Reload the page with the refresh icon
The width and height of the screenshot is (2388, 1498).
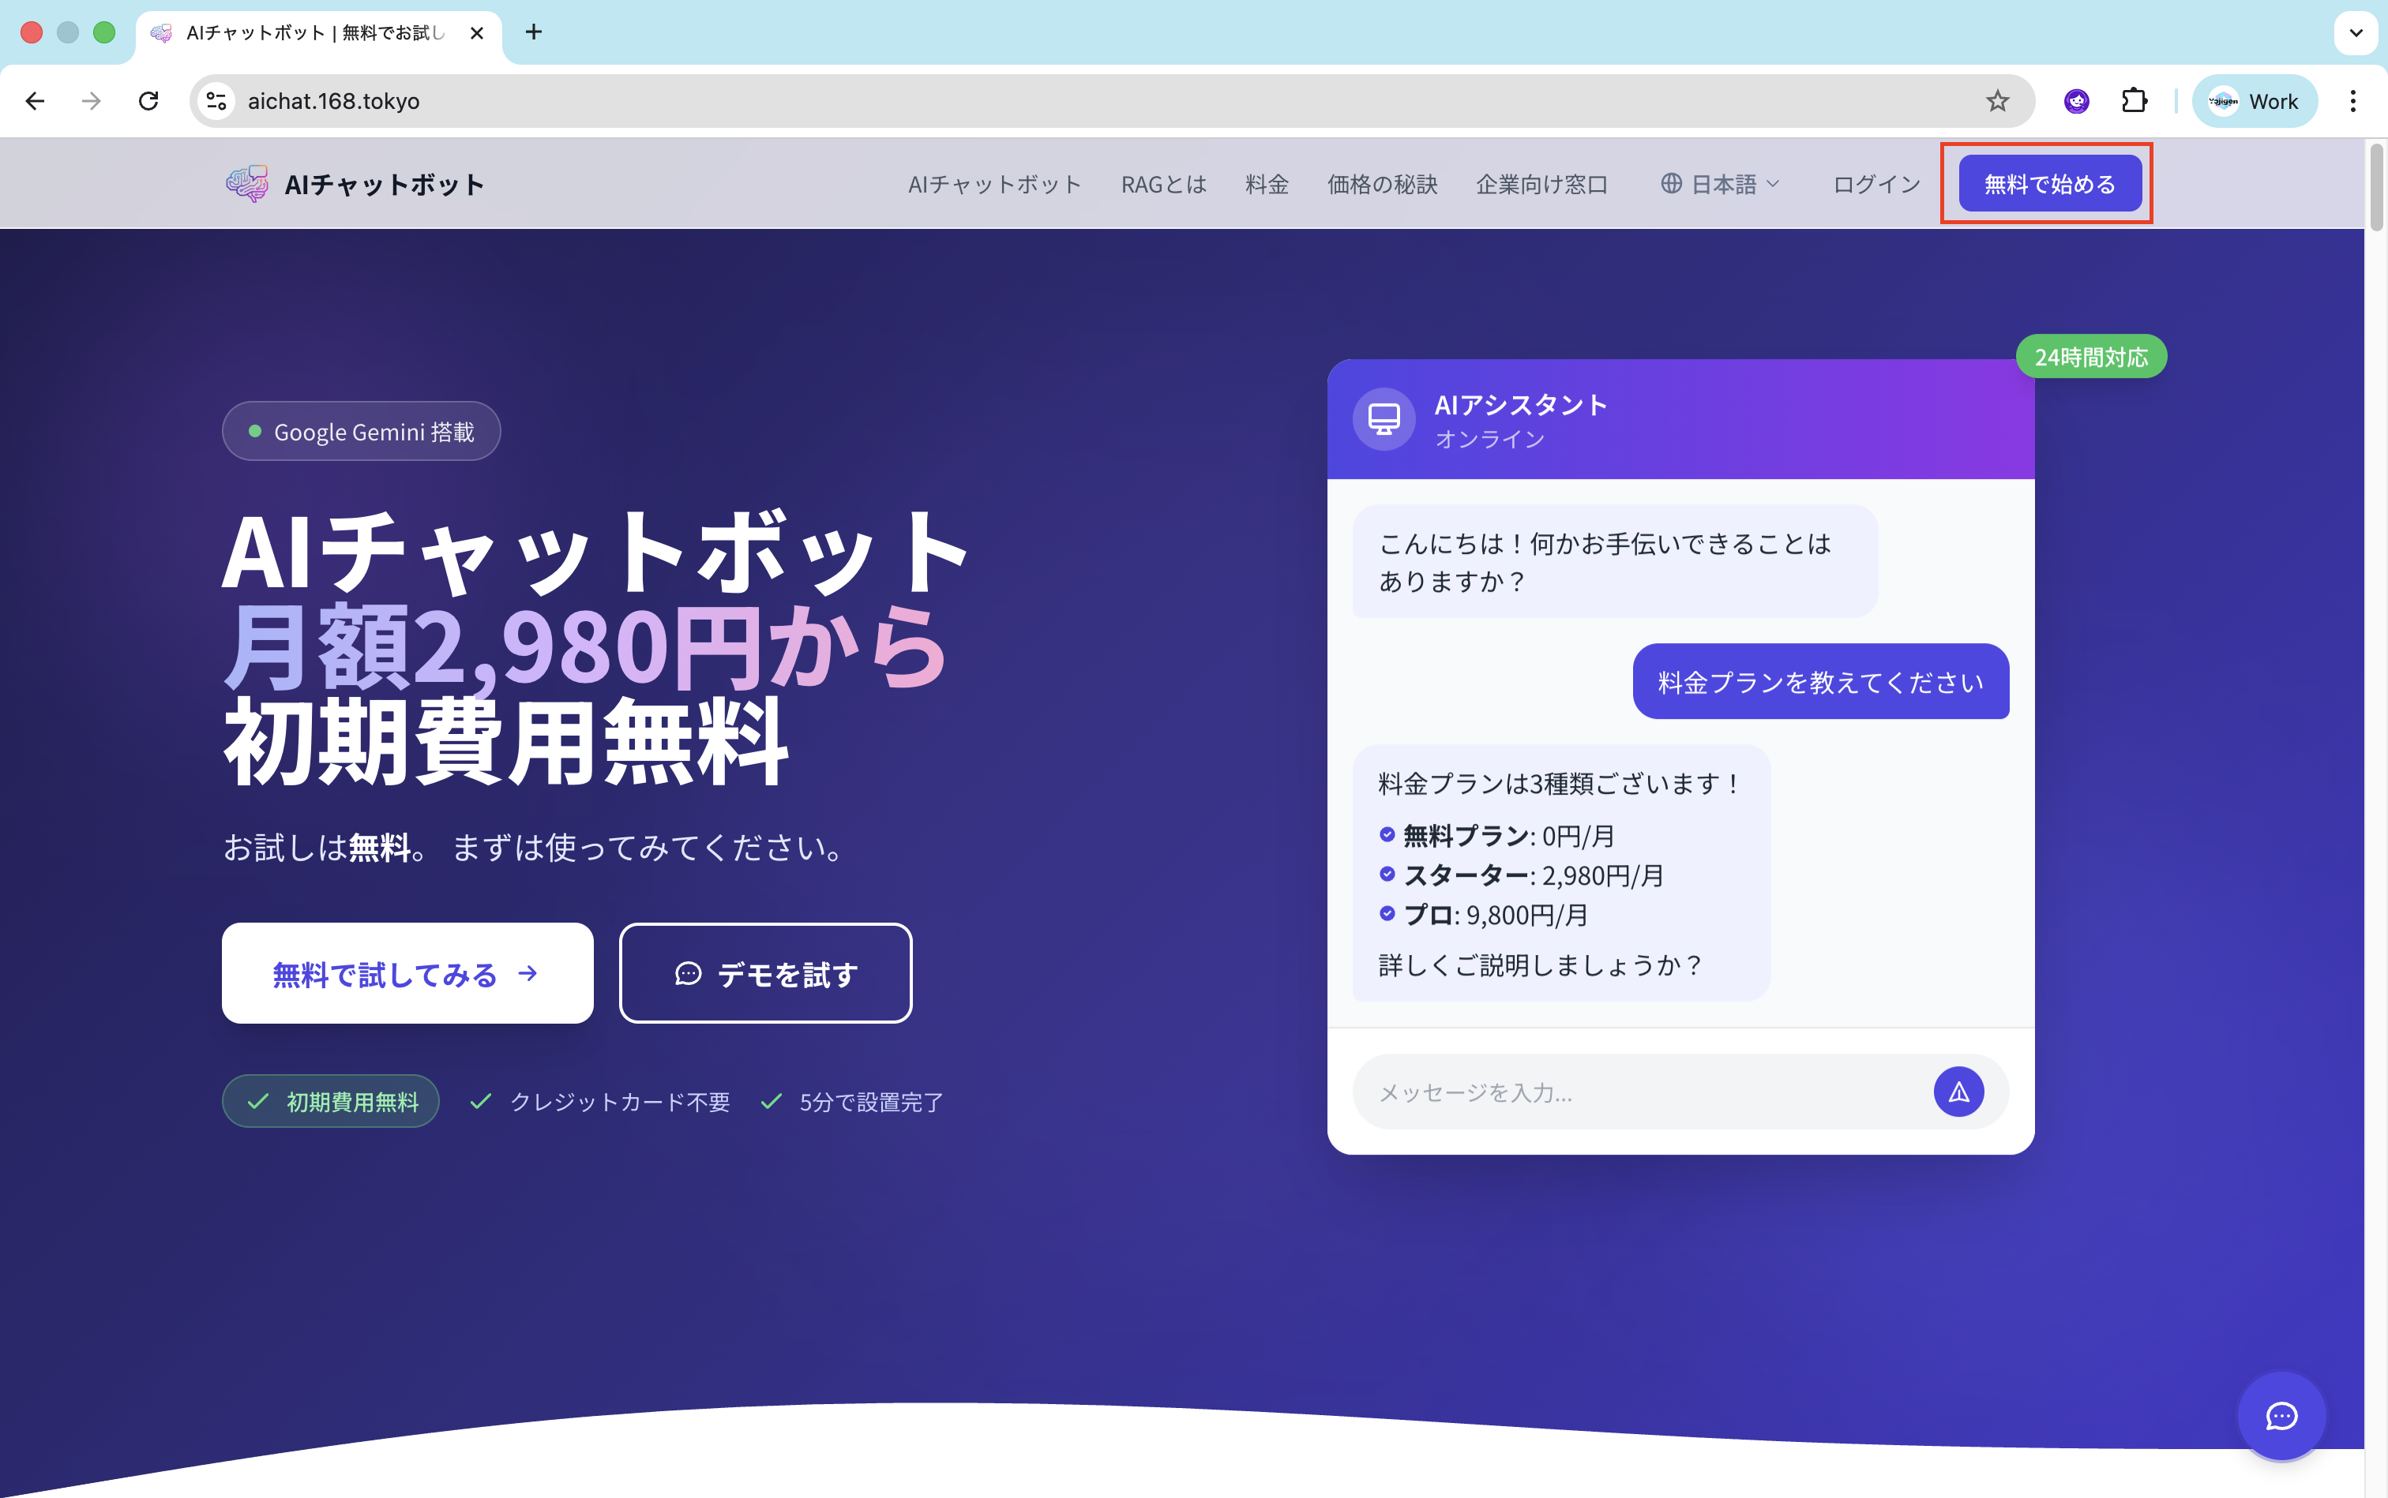(x=148, y=101)
